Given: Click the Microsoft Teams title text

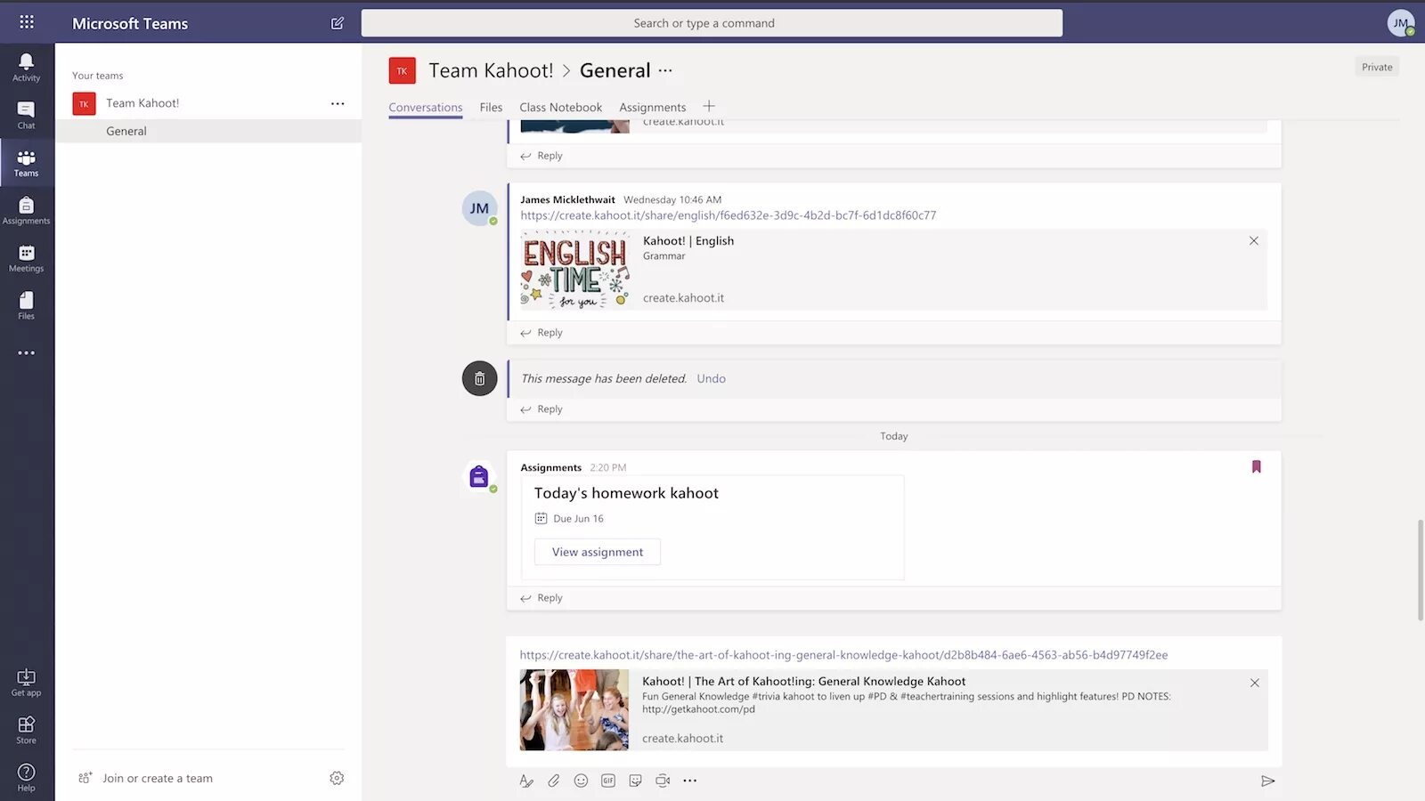Looking at the screenshot, I should click(130, 23).
